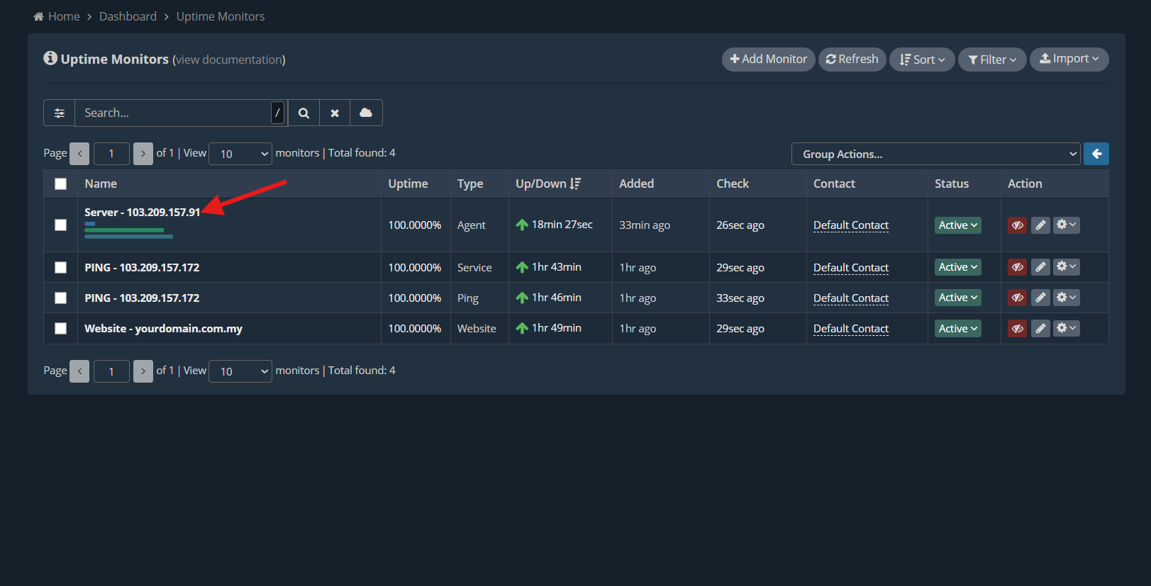
Task: Click the search magnifier icon
Action: point(304,113)
